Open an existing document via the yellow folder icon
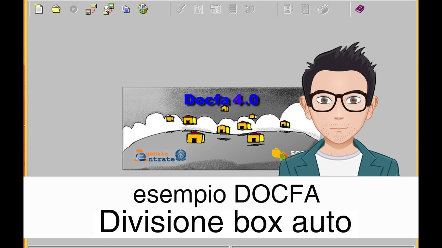 click(x=56, y=9)
